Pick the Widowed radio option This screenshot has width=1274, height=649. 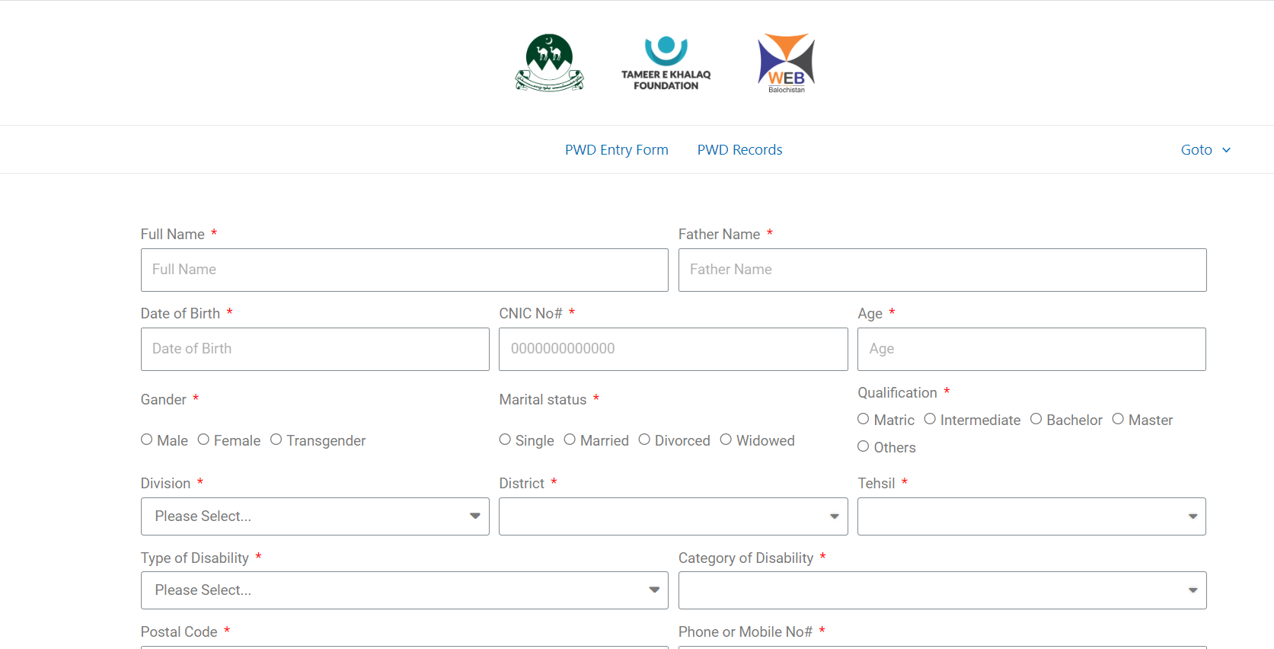point(726,440)
